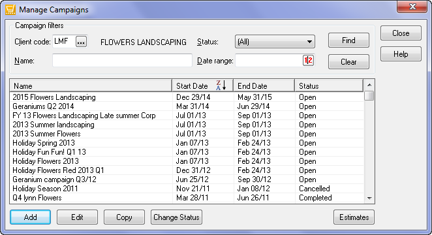Click the Start Date sort order icon
The width and height of the screenshot is (432, 235).
221,86
